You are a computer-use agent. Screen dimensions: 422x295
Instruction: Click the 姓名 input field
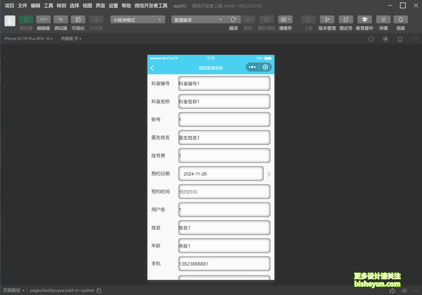[x=224, y=228]
